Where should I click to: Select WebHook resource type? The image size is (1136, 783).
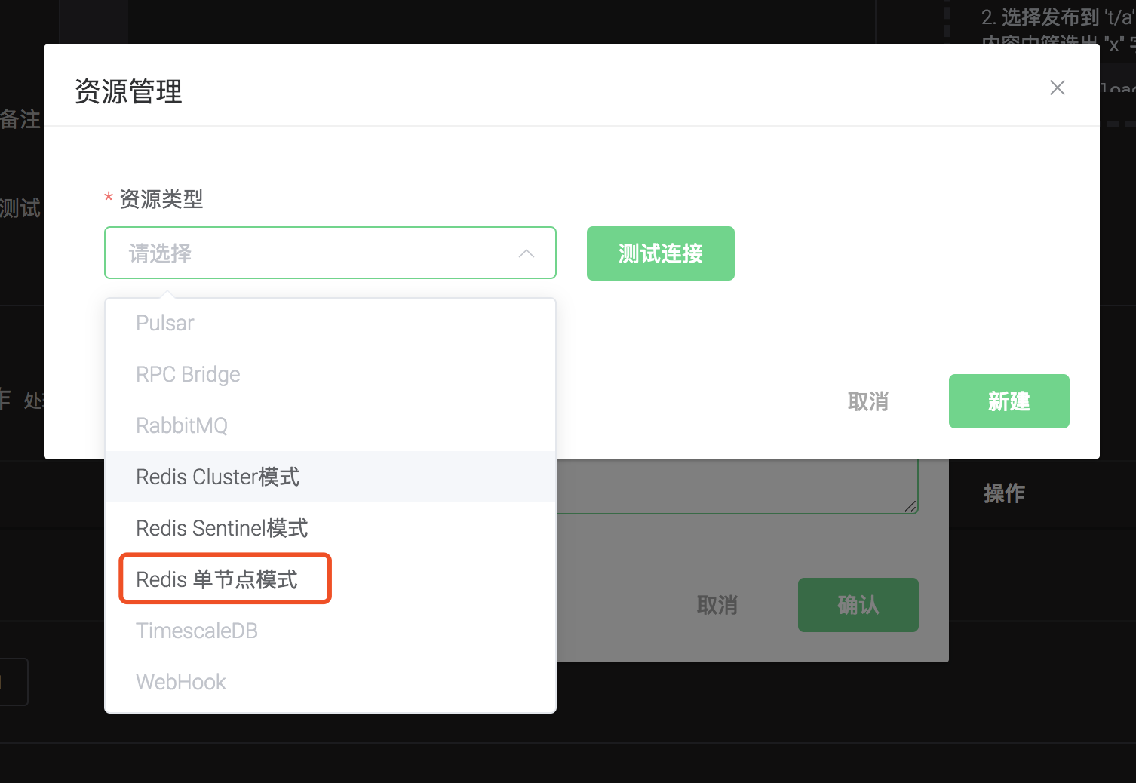[x=181, y=682]
